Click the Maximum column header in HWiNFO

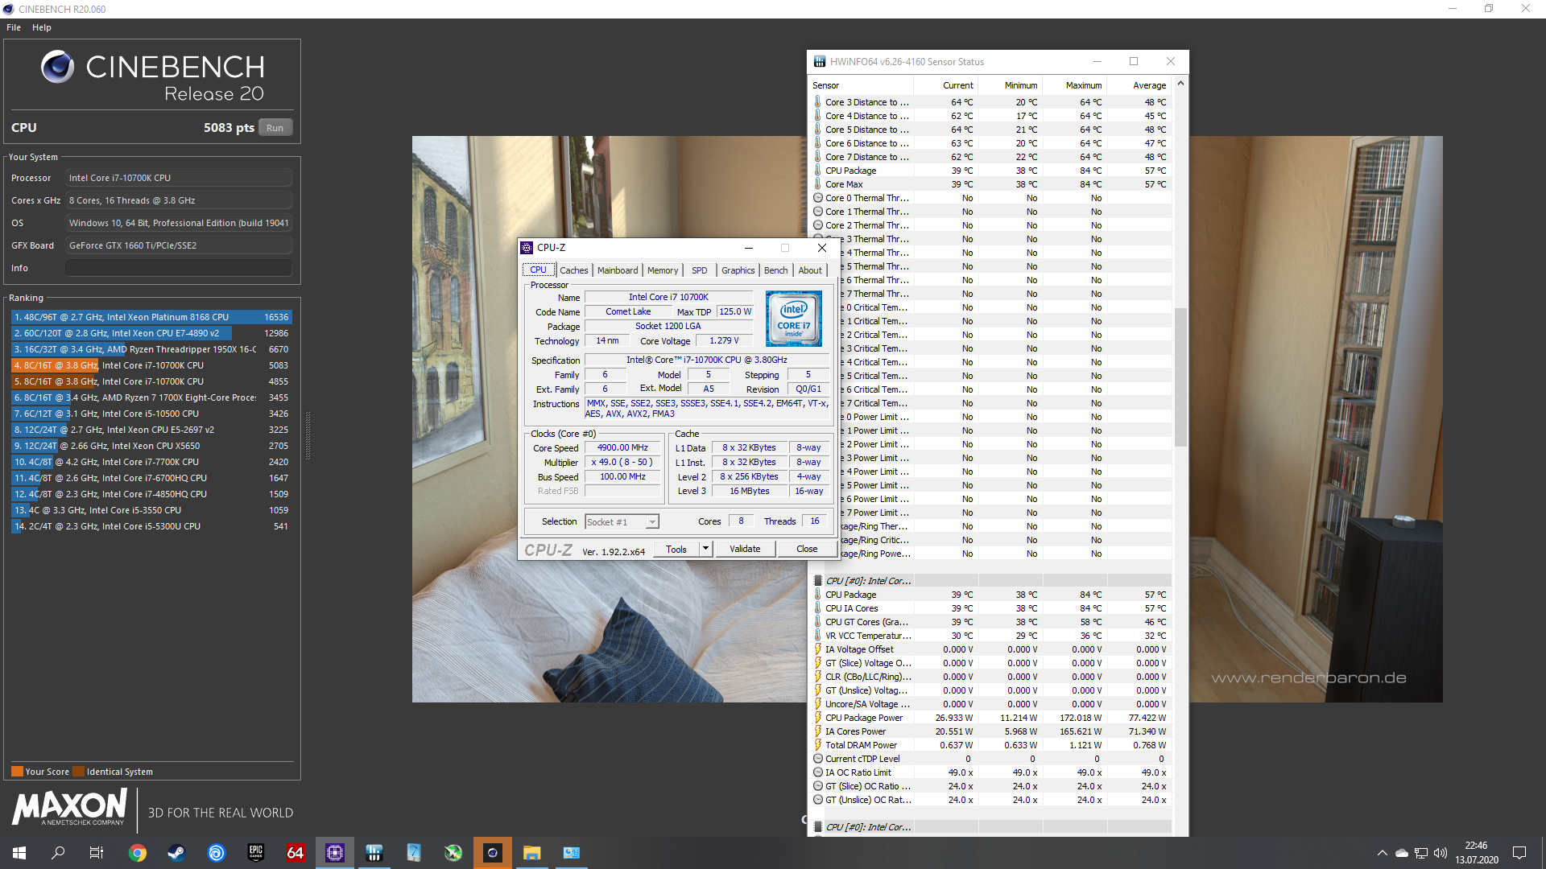(x=1074, y=85)
